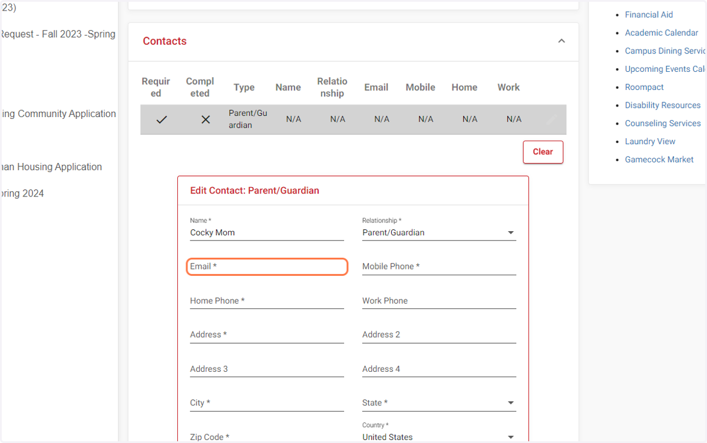Open the Counseling Services link

tap(663, 124)
